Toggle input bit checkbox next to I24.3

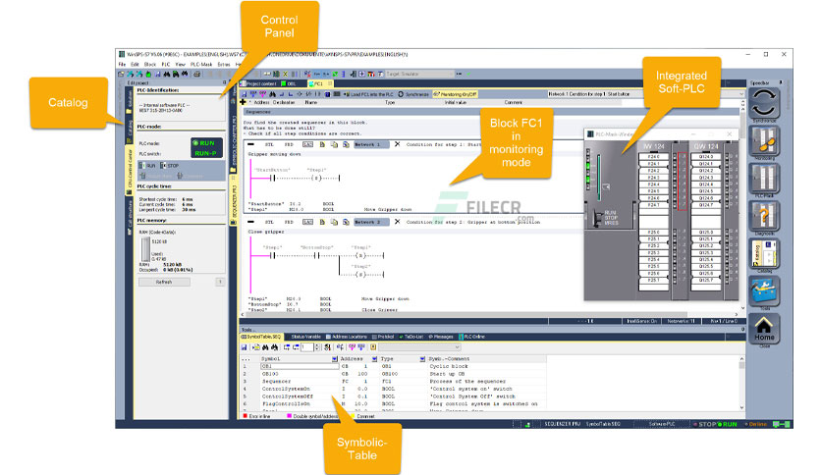coord(675,178)
